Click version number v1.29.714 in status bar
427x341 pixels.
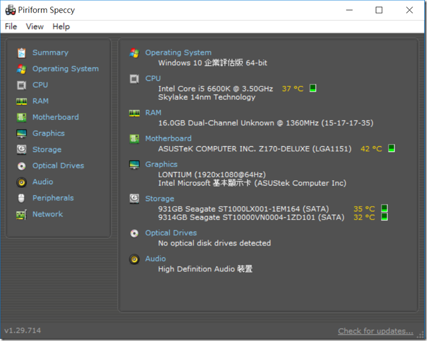(x=23, y=331)
